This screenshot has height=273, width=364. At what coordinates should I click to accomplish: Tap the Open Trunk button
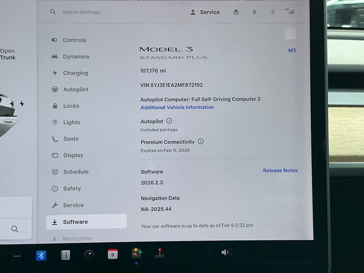7,54
